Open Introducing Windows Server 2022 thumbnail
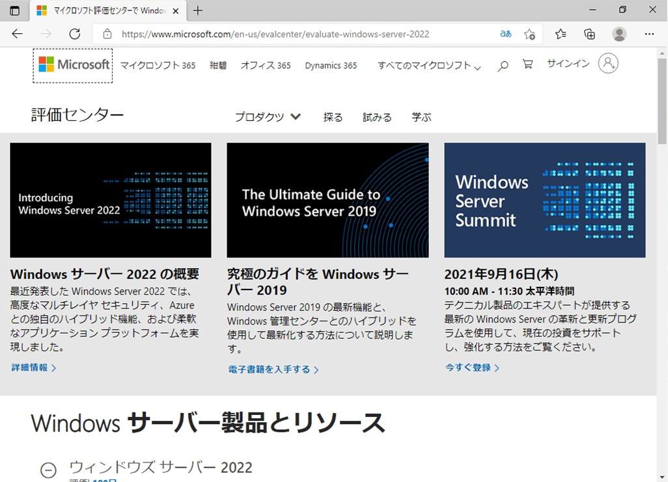The height and width of the screenshot is (482, 668). [x=111, y=200]
